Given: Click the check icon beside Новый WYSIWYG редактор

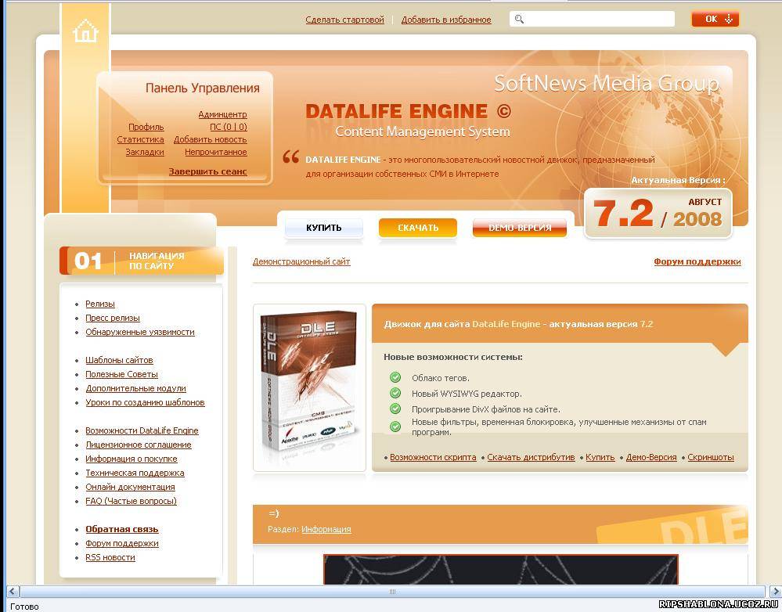Looking at the screenshot, I should (x=395, y=393).
